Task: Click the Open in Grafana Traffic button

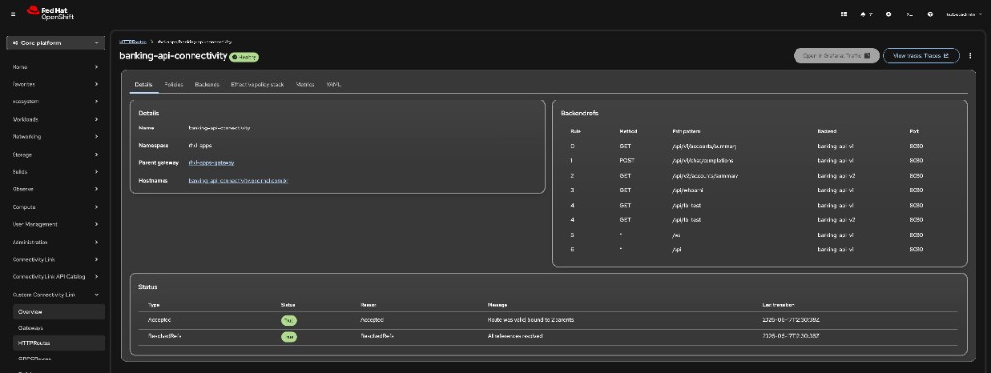Action: pos(836,55)
